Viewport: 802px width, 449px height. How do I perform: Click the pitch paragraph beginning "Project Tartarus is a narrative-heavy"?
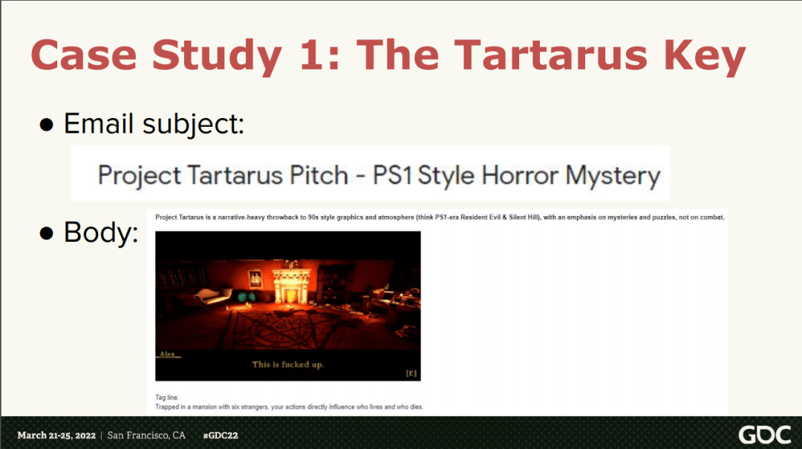click(440, 217)
